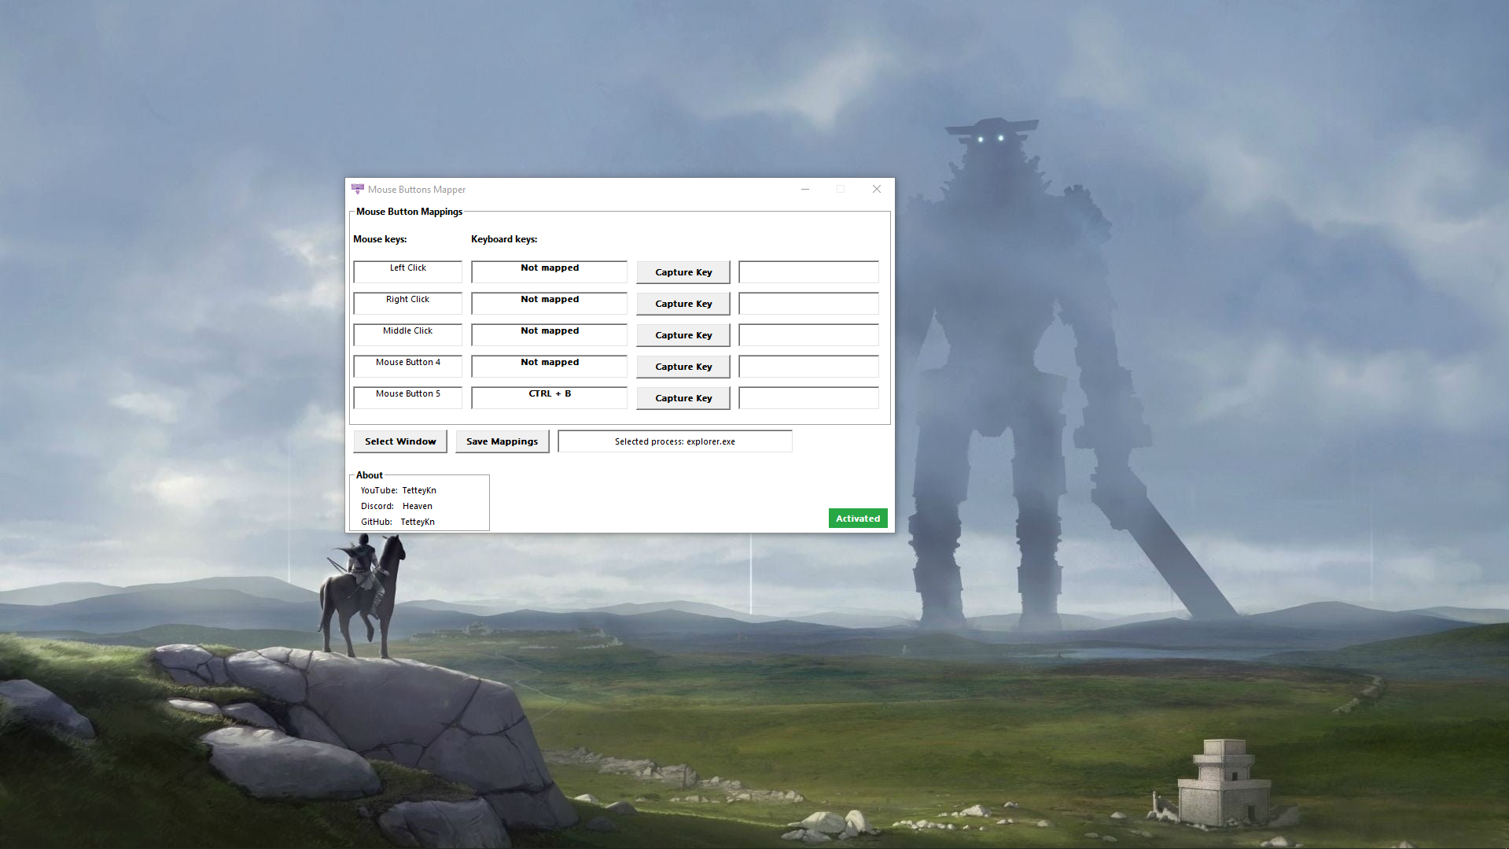Click the CTRL + B mapping field

[x=548, y=397]
